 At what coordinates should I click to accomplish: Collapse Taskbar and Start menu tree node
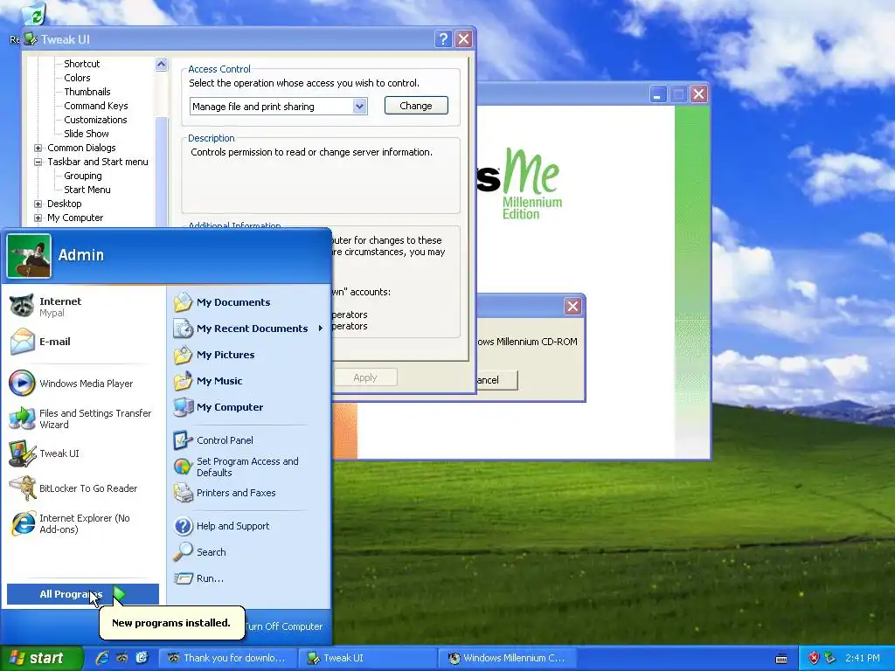(x=38, y=162)
